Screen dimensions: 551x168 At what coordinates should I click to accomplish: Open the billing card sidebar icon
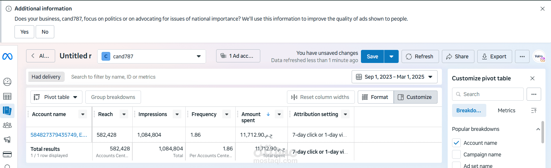pos(7,154)
